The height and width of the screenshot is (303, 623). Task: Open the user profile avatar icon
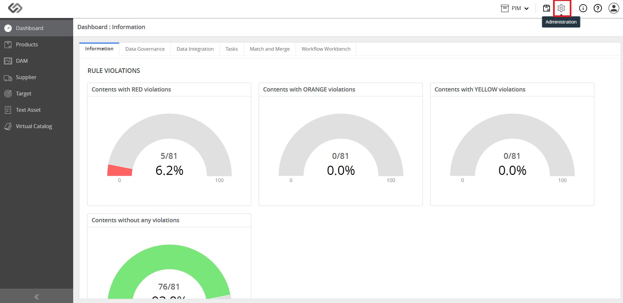click(x=614, y=8)
